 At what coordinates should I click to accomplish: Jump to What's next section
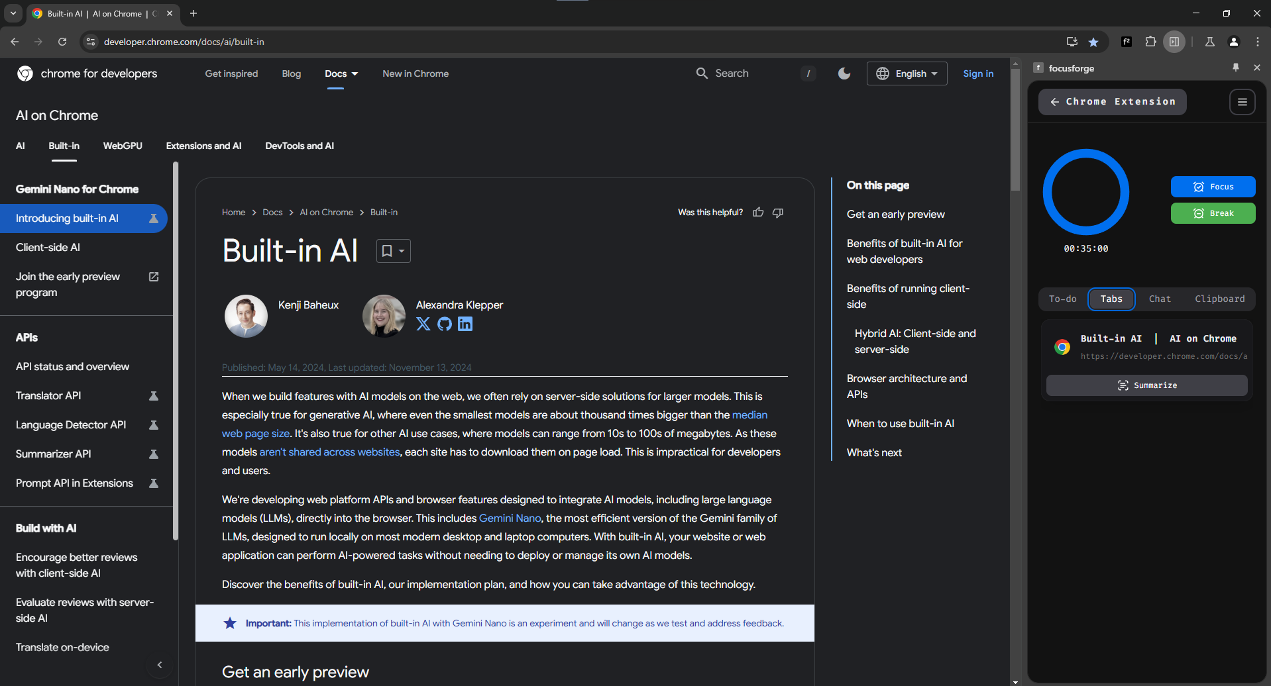click(x=874, y=453)
